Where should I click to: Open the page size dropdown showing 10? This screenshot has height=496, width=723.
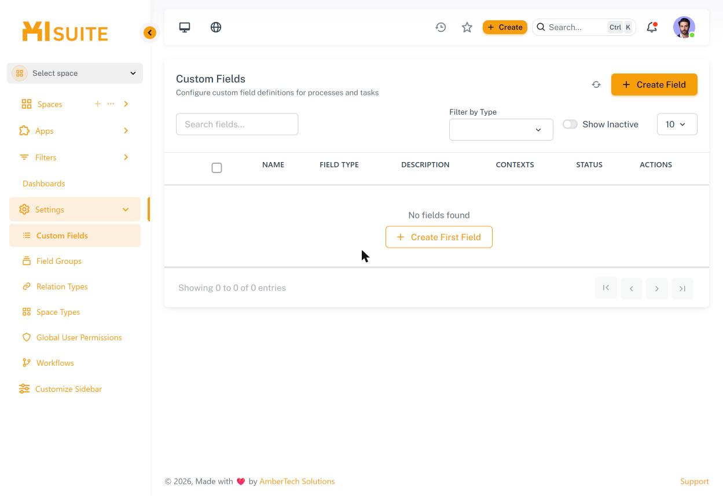(x=677, y=124)
